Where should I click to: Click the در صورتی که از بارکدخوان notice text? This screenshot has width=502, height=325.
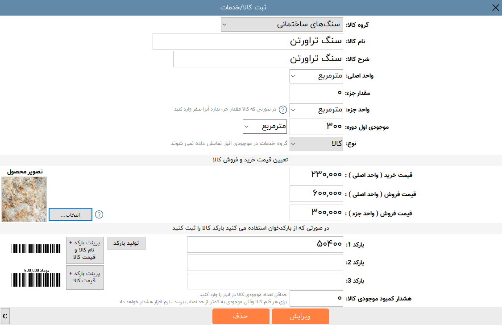(x=251, y=228)
